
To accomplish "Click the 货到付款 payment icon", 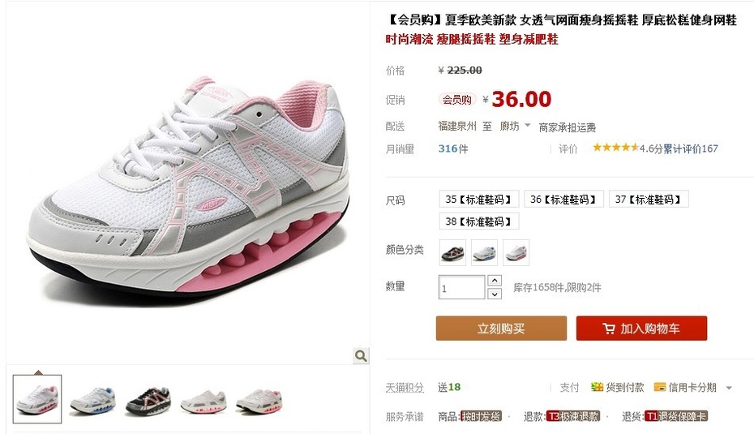I will [x=597, y=387].
